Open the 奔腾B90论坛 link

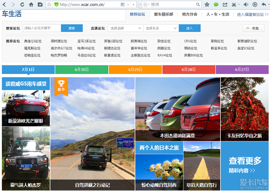pyautogui.click(x=193, y=55)
